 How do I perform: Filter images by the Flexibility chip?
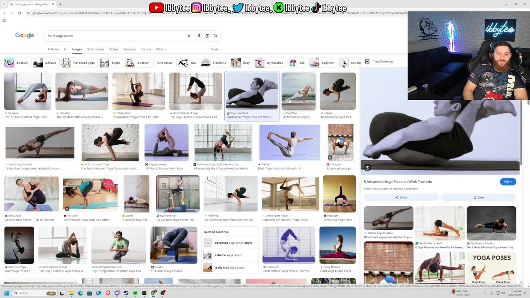(x=214, y=62)
